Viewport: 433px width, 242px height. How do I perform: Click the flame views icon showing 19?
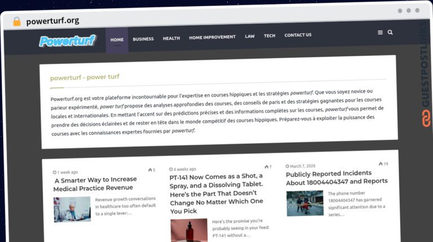tap(381, 164)
